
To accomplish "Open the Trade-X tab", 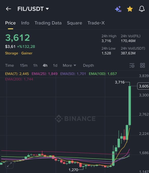I will click(96, 23).
